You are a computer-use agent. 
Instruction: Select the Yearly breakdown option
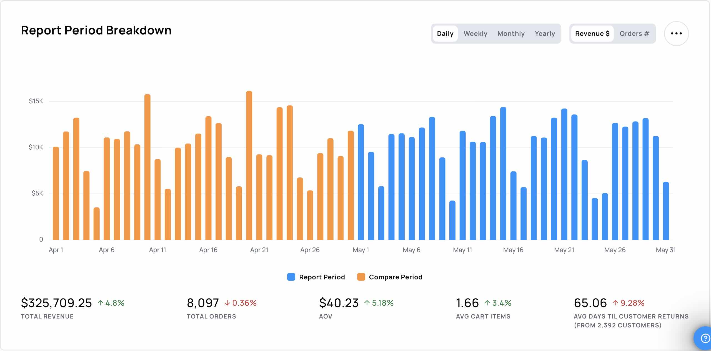point(545,34)
